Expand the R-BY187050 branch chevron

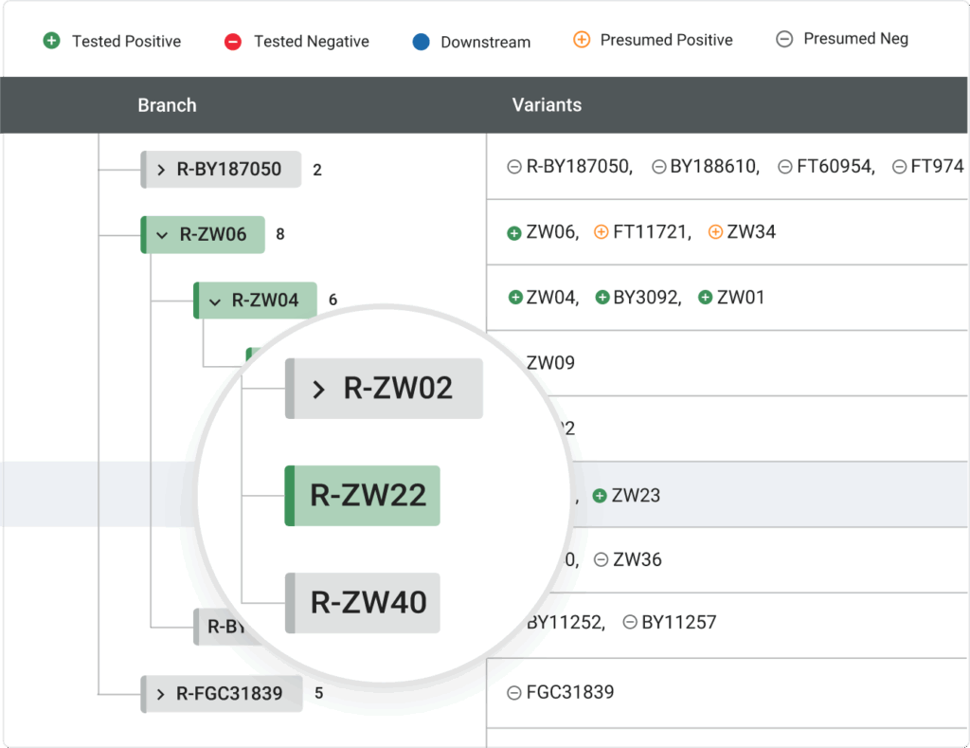[x=161, y=170]
